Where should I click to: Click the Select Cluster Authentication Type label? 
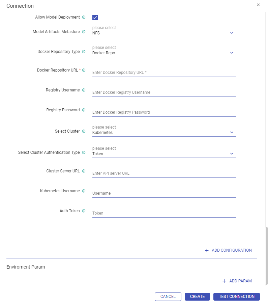coord(49,152)
